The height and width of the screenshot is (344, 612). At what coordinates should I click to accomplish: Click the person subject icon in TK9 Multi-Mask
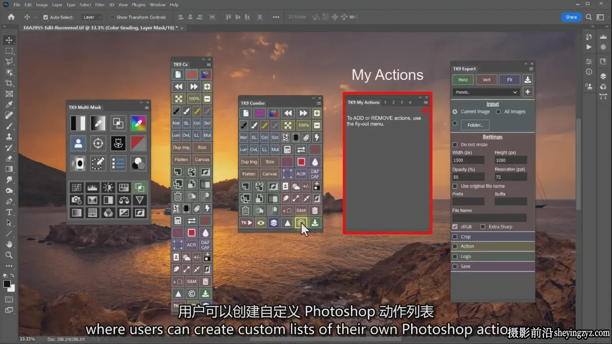[78, 143]
